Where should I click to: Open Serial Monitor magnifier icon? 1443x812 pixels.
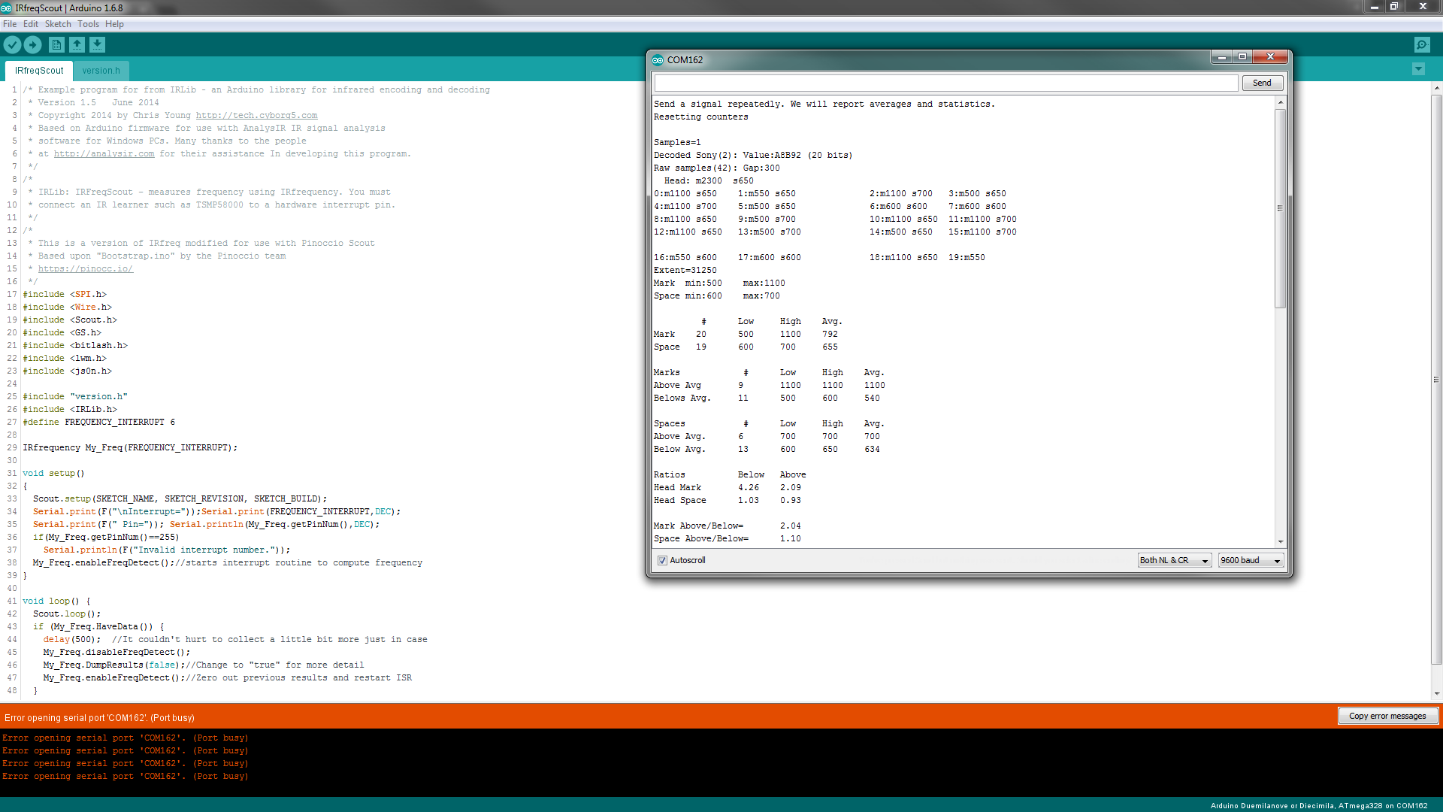click(x=1422, y=45)
